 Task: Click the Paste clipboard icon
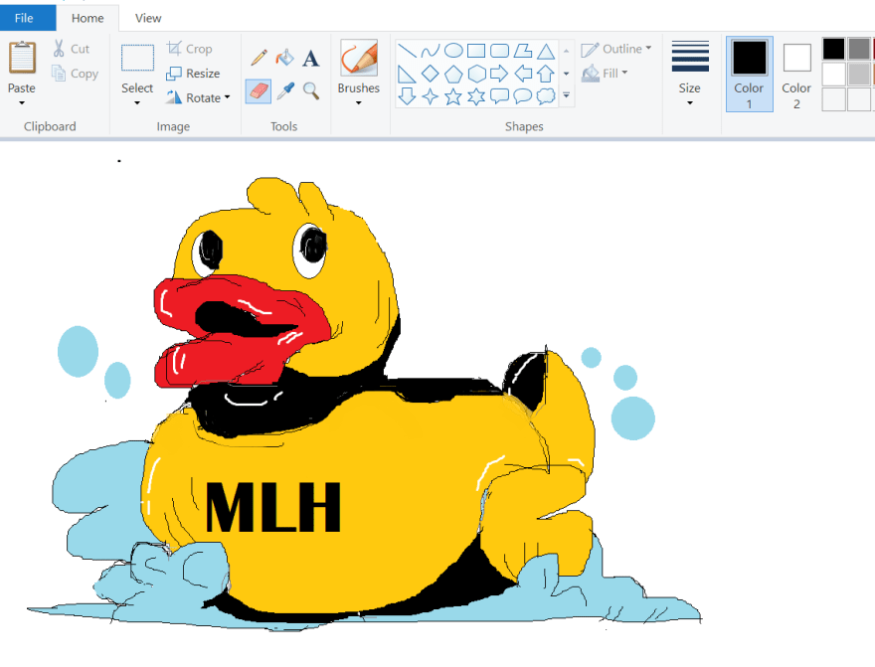[22, 57]
